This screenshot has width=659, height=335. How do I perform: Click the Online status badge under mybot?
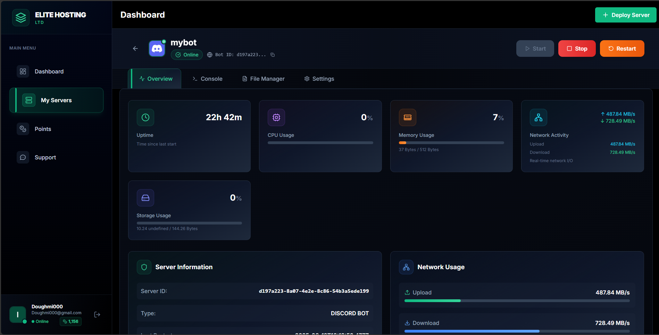(x=187, y=55)
